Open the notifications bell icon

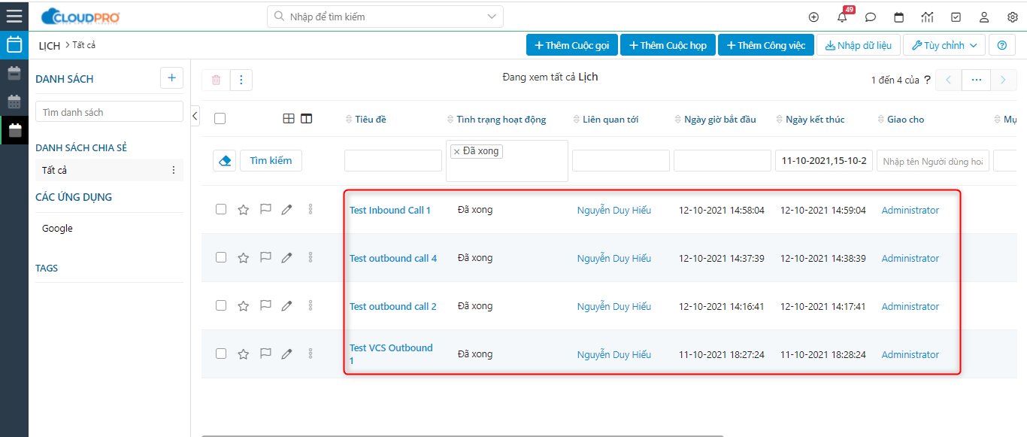[842, 17]
